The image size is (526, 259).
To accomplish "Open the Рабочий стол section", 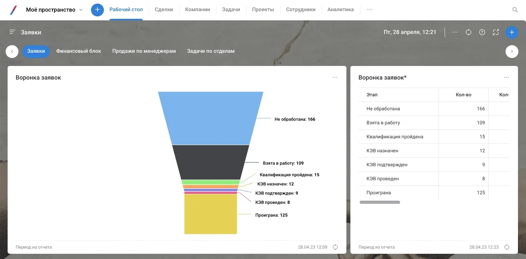I will point(126,10).
